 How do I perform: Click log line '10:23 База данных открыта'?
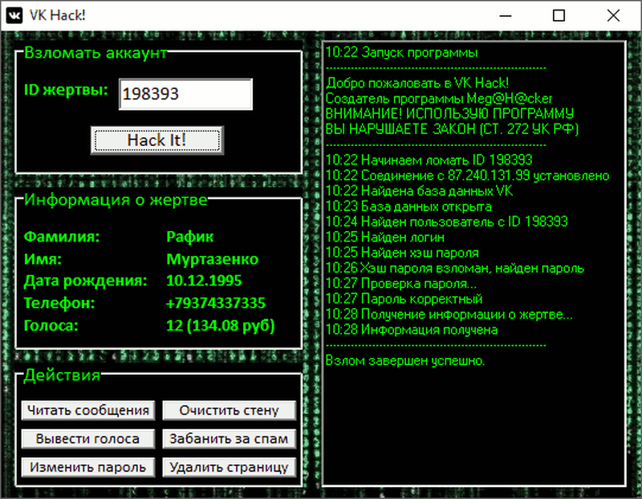pyautogui.click(x=408, y=206)
